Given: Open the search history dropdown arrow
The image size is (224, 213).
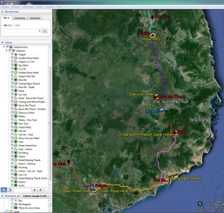Looking at the screenshot, I should coord(40,31).
